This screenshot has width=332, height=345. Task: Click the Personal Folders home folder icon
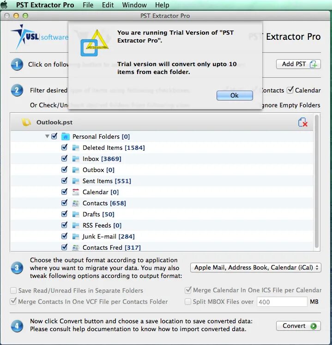point(66,136)
